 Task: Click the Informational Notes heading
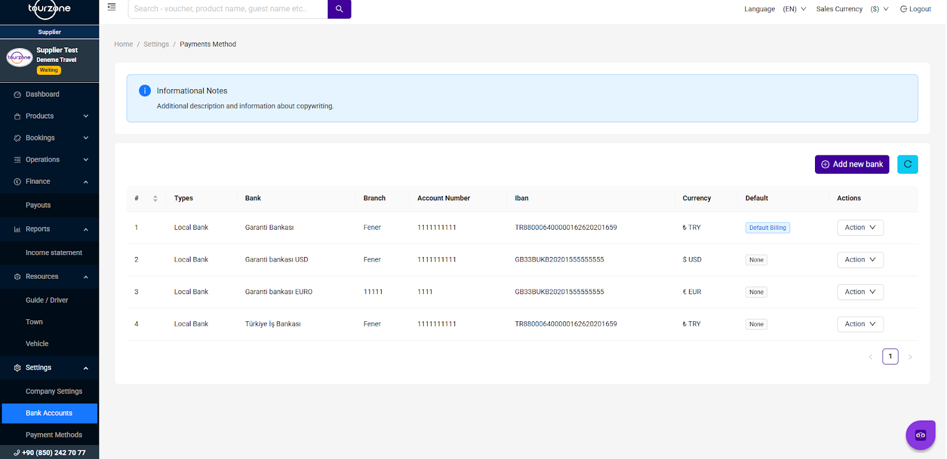coord(192,91)
